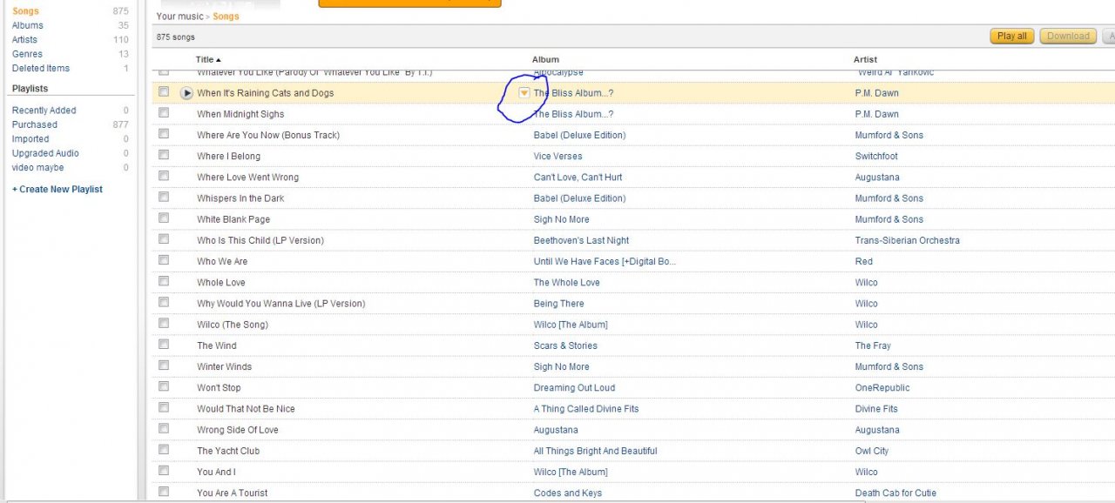
Task: Open the Switchfoot artist link
Action: [x=876, y=157]
